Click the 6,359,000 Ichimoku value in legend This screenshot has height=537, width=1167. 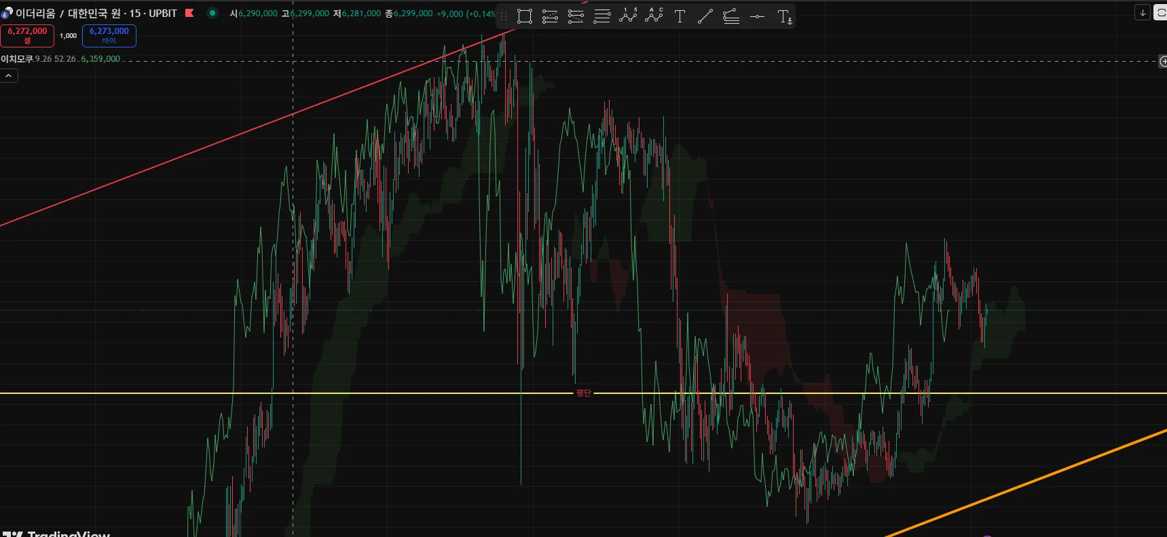click(x=100, y=59)
